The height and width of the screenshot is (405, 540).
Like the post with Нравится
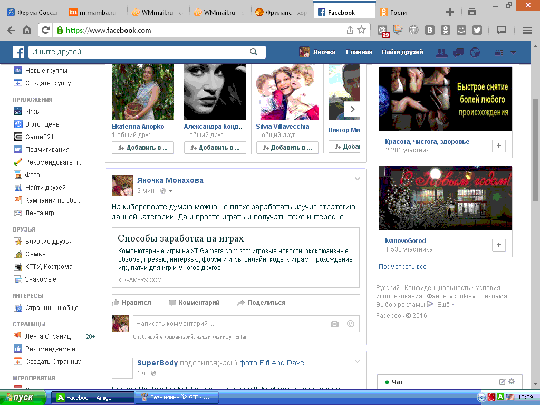coord(132,303)
